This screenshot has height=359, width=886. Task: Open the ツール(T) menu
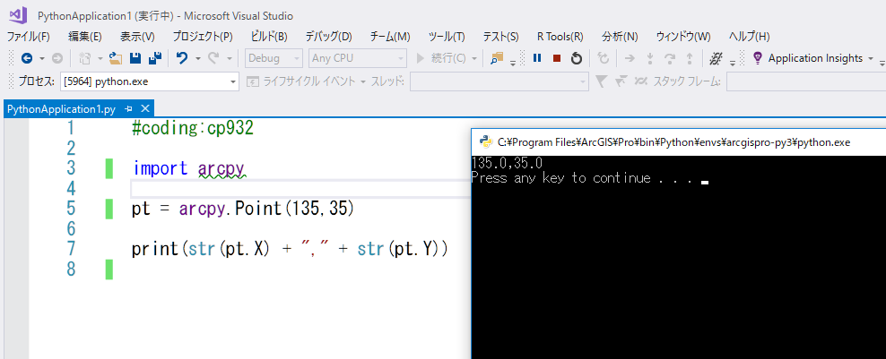447,37
